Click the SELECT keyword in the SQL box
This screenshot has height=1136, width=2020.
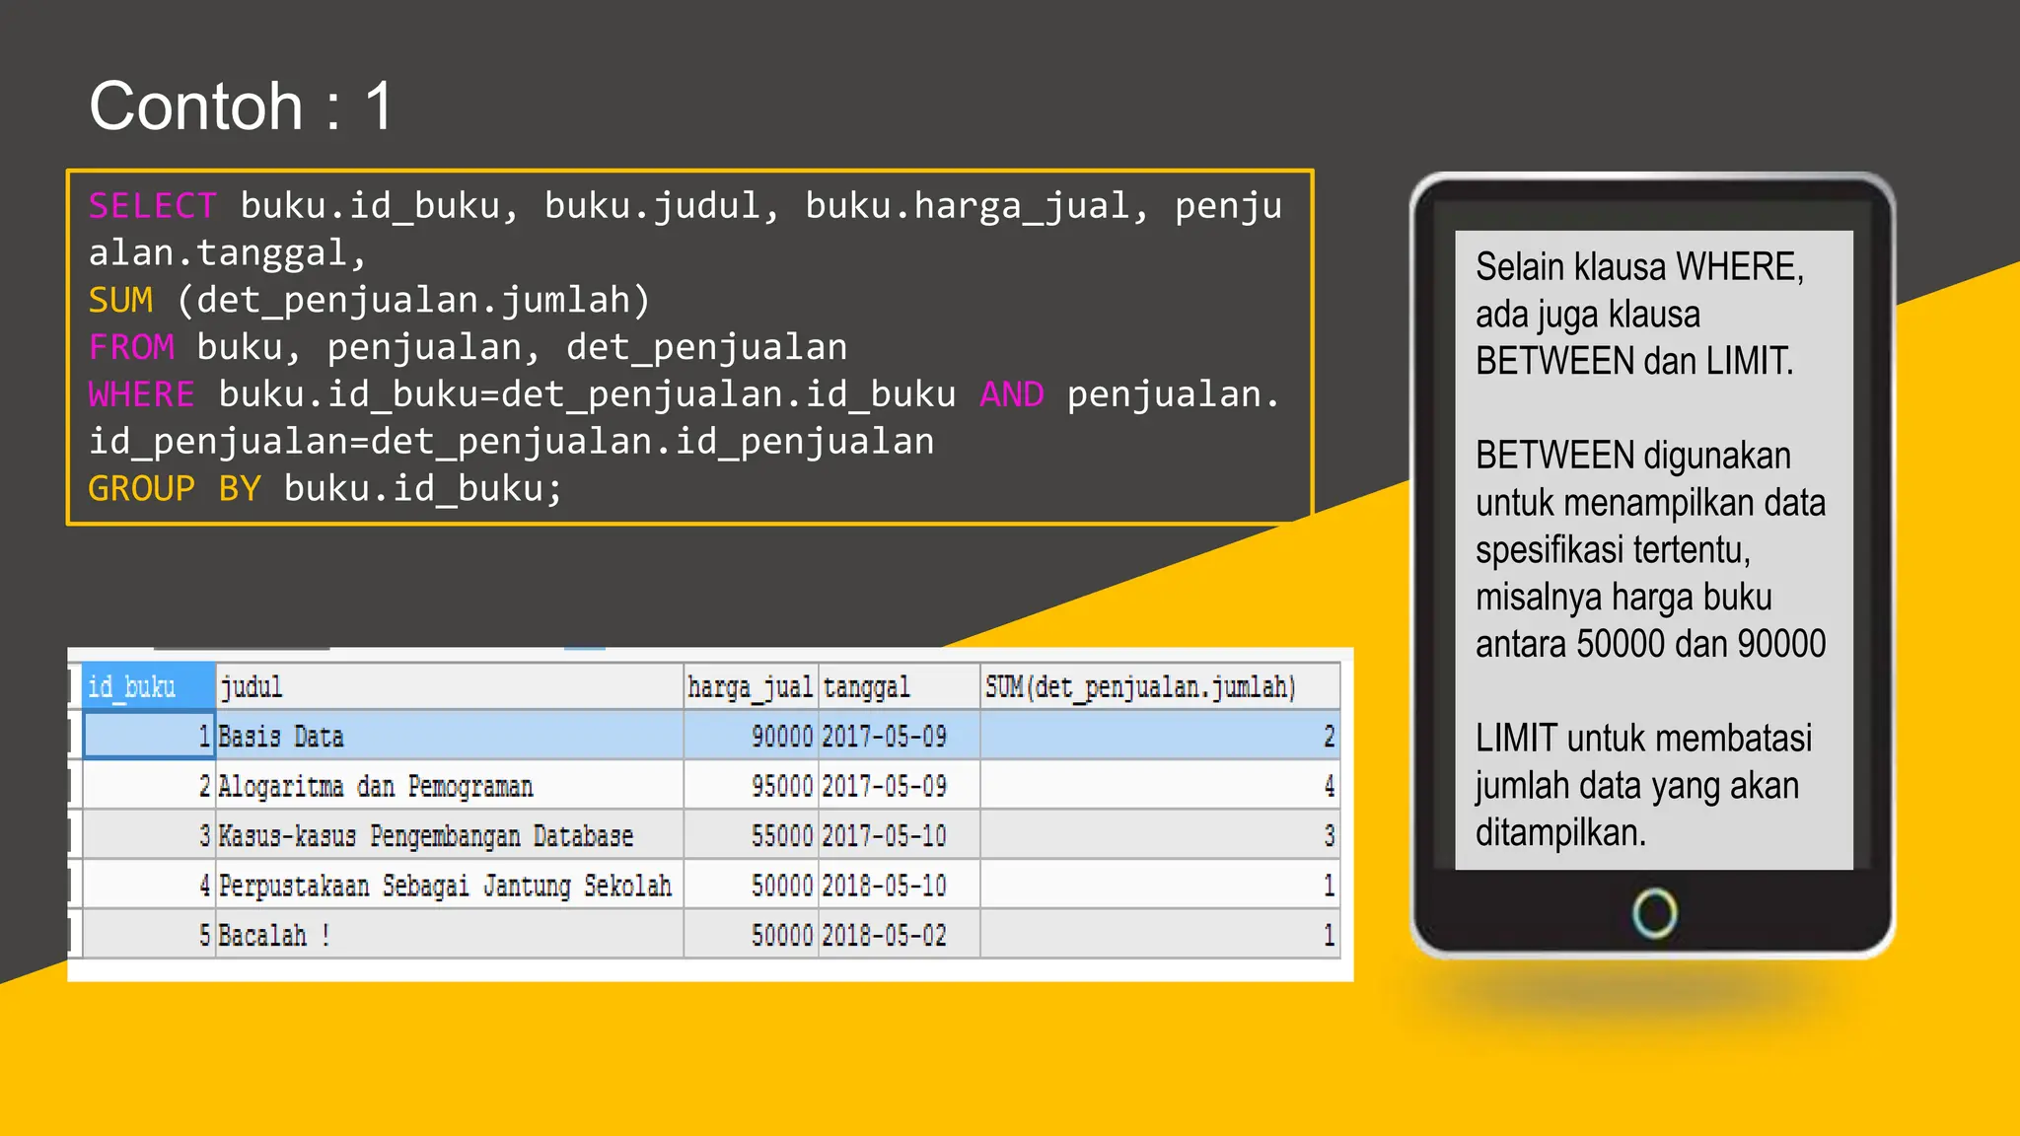click(152, 206)
